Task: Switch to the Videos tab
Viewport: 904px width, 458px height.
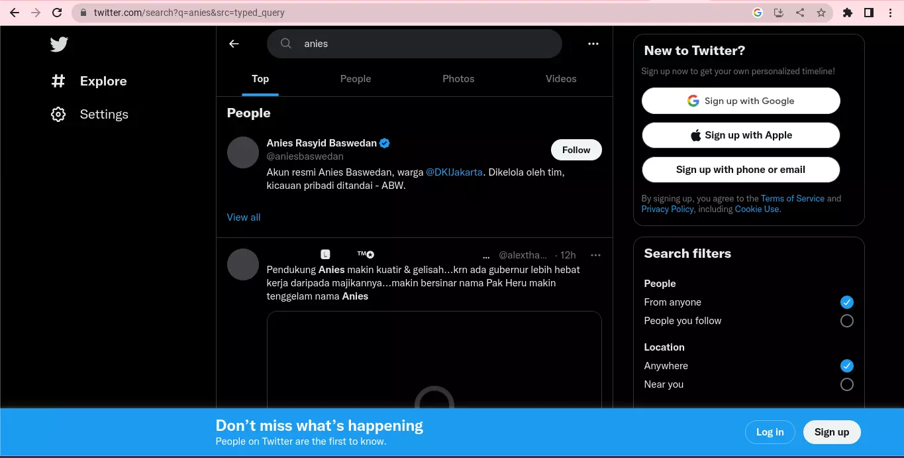Action: pos(561,79)
